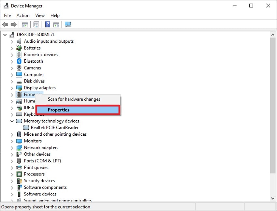Click the Back navigation arrow

[5, 24]
